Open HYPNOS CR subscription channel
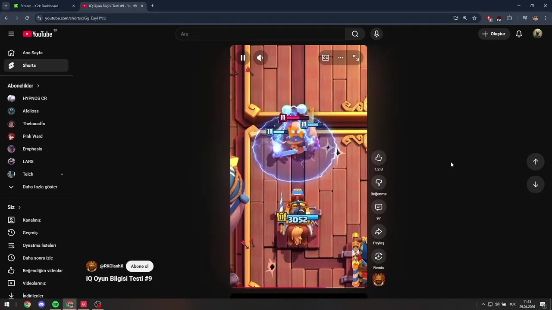552x310 pixels. click(36, 98)
